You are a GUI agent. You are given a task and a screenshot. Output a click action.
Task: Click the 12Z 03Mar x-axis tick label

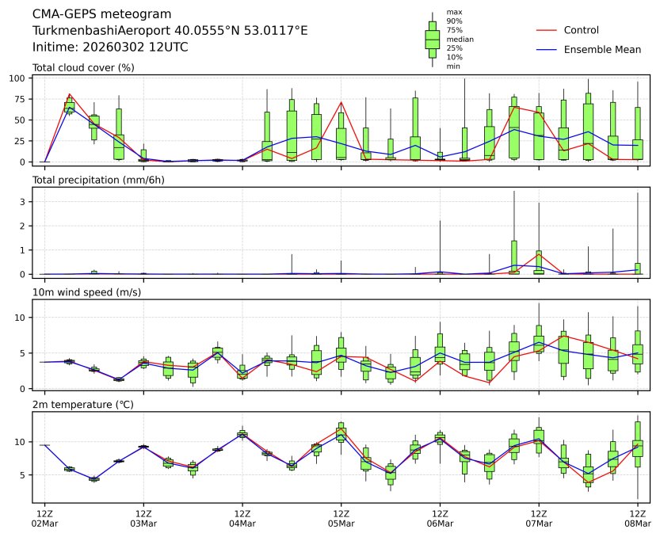pos(143,519)
